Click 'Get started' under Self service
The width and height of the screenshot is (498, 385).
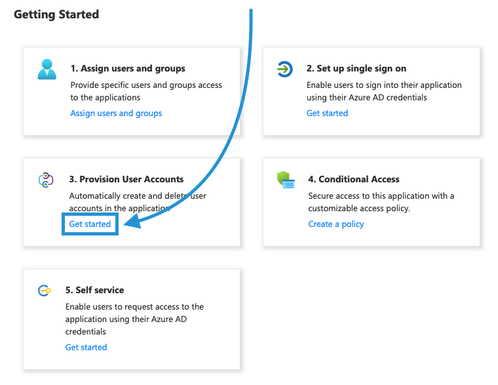(86, 347)
